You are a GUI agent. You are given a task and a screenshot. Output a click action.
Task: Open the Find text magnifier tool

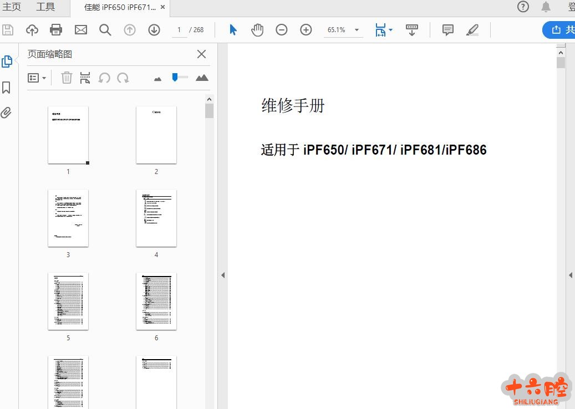105,30
